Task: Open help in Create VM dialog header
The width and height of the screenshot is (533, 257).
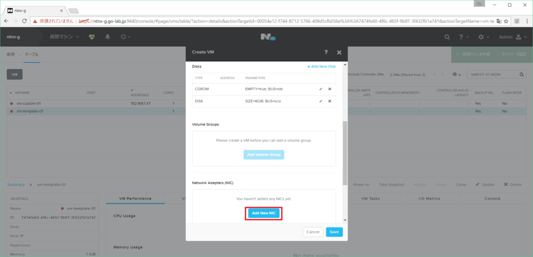Action: 326,52
